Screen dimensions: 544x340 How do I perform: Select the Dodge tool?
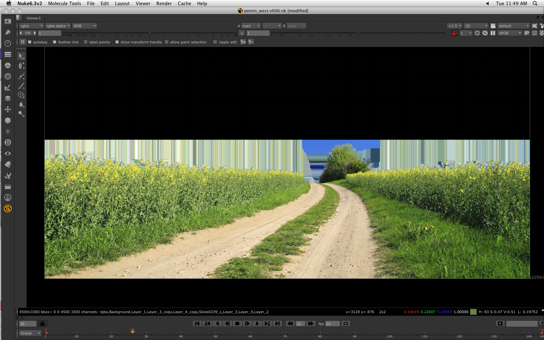click(21, 114)
